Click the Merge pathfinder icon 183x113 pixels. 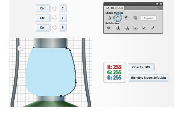pyautogui.click(x=127, y=28)
